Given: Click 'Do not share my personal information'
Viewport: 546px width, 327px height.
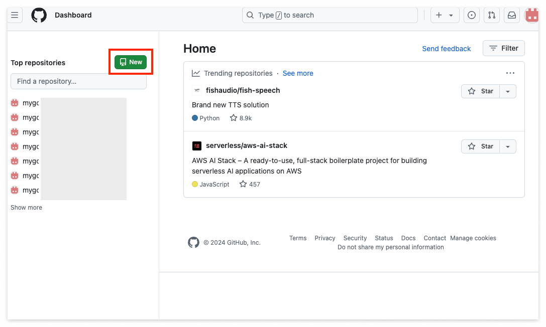Looking at the screenshot, I should [x=391, y=247].
